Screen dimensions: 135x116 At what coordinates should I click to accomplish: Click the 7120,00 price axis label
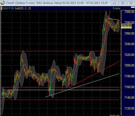(129, 108)
